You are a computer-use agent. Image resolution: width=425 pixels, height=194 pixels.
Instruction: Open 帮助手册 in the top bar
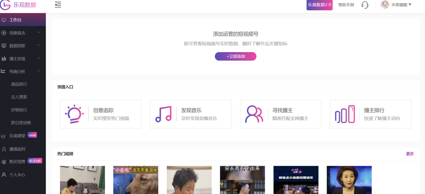pyautogui.click(x=346, y=5)
